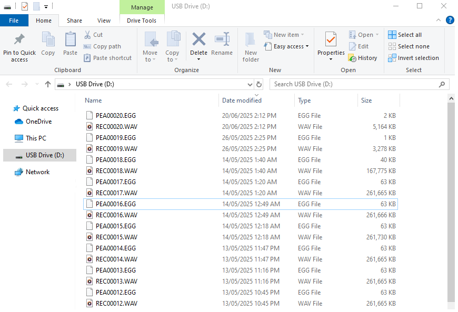Image resolution: width=458 pixels, height=312 pixels.
Task: Click the Search USB Drive input field
Action: (x=354, y=84)
